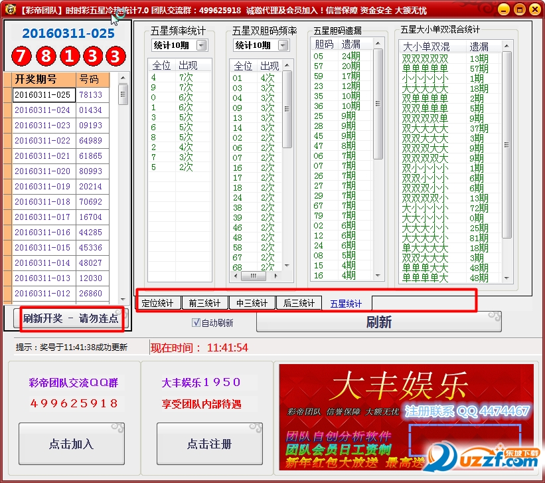Select the 后三统计 tab
The height and width of the screenshot is (483, 545).
coord(299,302)
